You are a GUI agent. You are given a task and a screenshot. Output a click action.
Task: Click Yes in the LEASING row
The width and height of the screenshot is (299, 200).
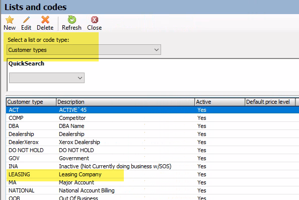pos(202,174)
